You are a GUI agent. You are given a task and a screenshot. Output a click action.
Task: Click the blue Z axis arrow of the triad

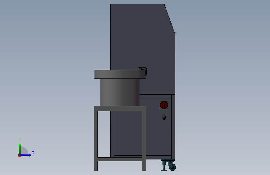26,155
